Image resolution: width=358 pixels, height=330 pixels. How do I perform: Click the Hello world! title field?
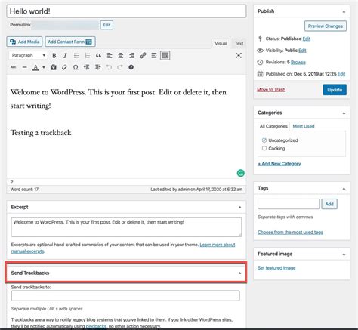(x=126, y=11)
